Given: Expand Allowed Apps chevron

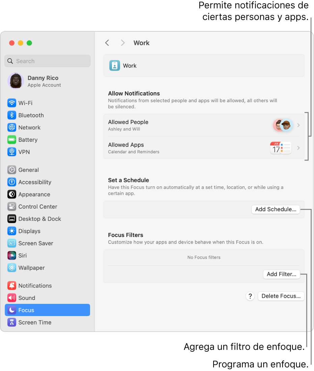Looking at the screenshot, I should [x=298, y=148].
